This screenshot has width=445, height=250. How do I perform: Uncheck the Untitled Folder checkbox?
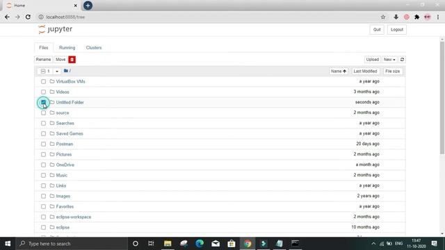43,102
